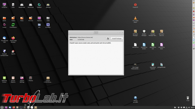Select the clamav package file on desktop
The height and width of the screenshot is (109, 195).
point(48,79)
